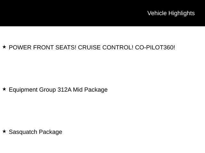Click the Equipment Group 312A Mid Package line
205x153 pixels.
click(58, 90)
